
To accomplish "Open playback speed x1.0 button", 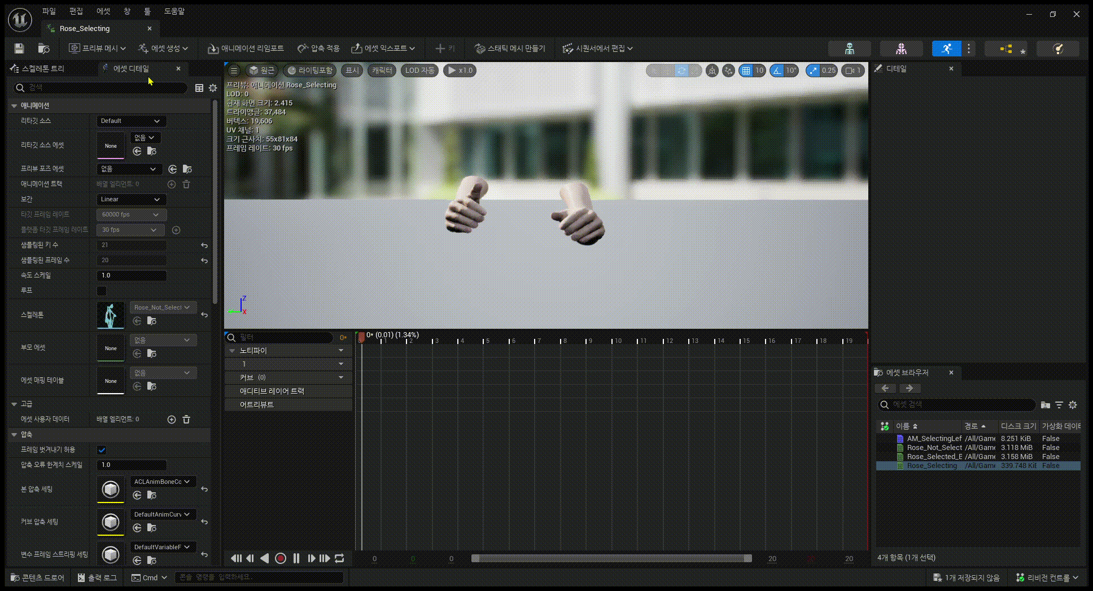I will tap(460, 70).
